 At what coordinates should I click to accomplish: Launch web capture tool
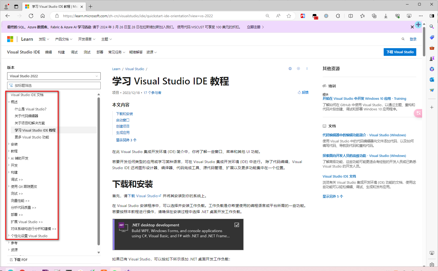409,16
